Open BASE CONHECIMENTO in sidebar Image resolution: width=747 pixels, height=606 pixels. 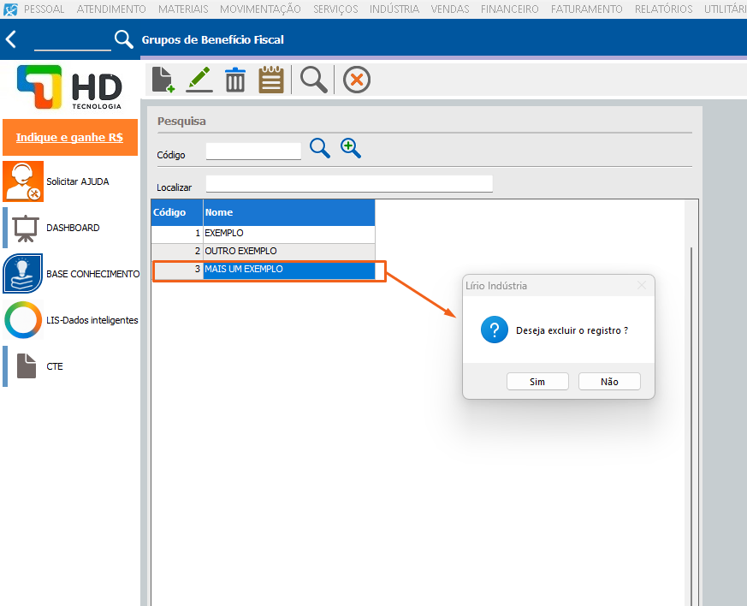click(70, 274)
